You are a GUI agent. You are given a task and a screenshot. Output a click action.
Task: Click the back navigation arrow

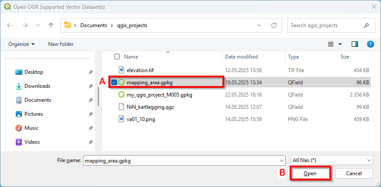[10, 25]
